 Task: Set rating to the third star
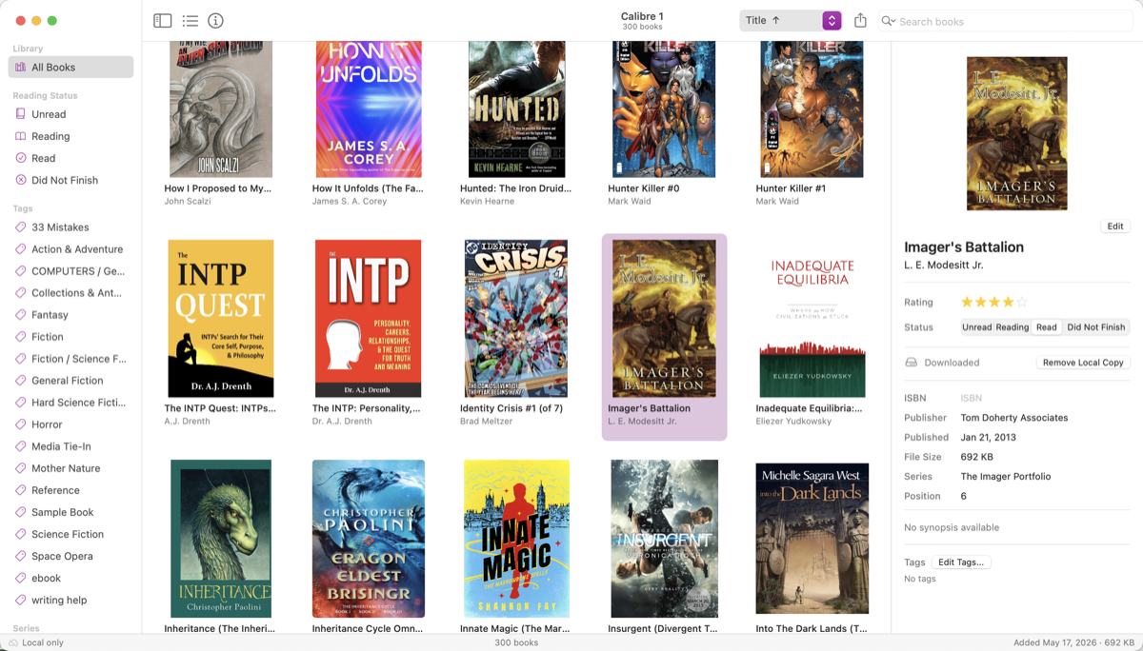(x=994, y=302)
